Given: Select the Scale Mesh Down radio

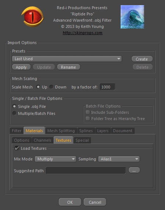Looking at the screenshot, I should (51, 87).
